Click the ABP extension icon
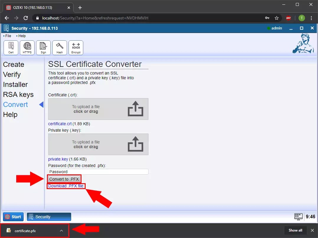The width and height of the screenshot is (318, 238). click(x=288, y=18)
